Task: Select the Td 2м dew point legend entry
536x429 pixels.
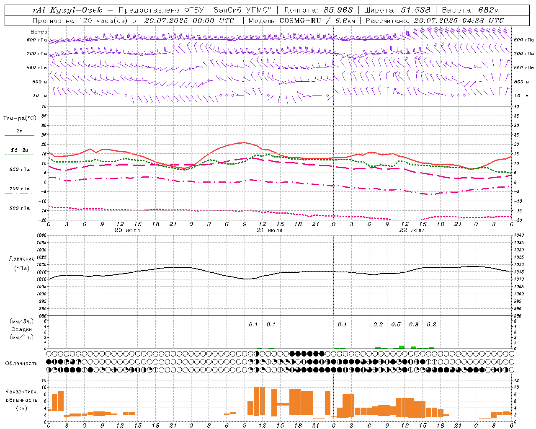Action: [20, 150]
